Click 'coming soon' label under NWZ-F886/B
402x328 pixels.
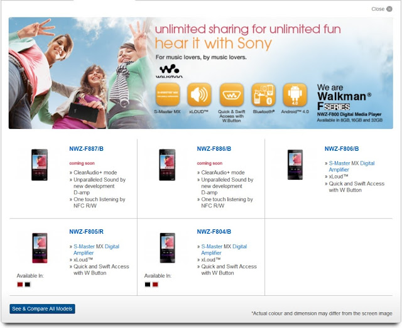point(209,163)
